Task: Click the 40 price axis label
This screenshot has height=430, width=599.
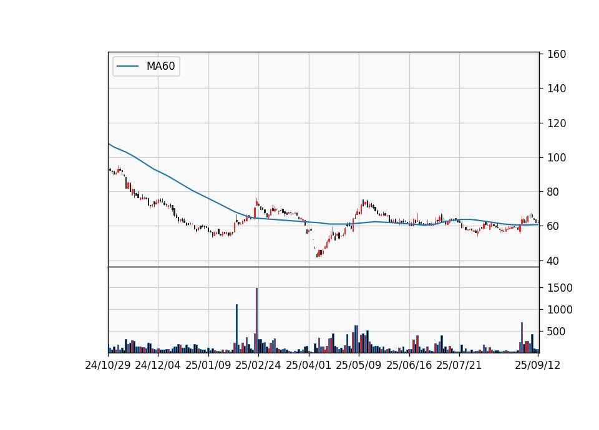Action: click(553, 261)
